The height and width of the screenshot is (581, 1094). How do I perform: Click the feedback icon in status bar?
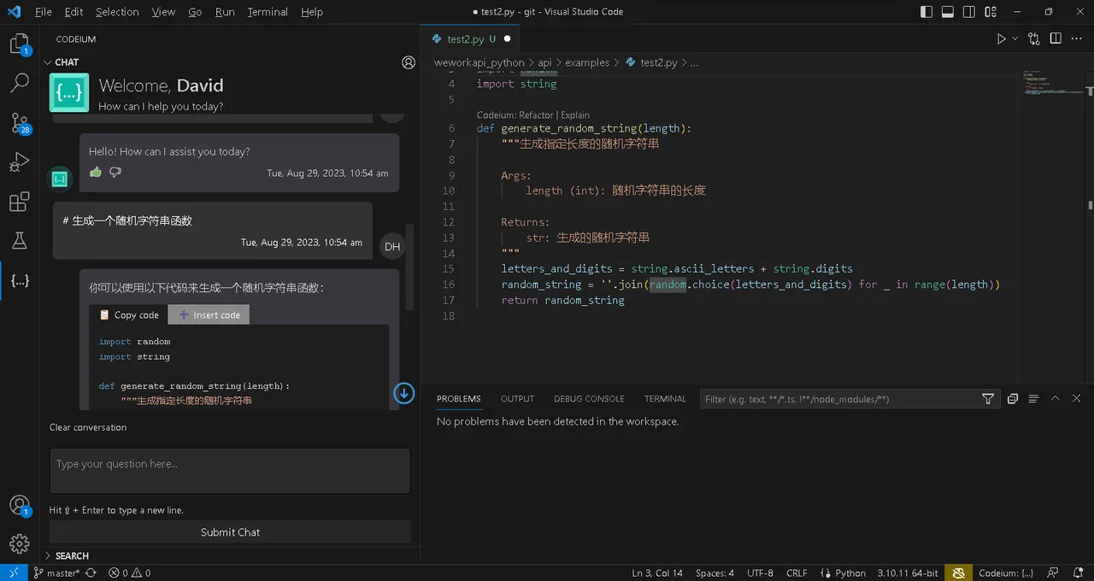point(1053,573)
